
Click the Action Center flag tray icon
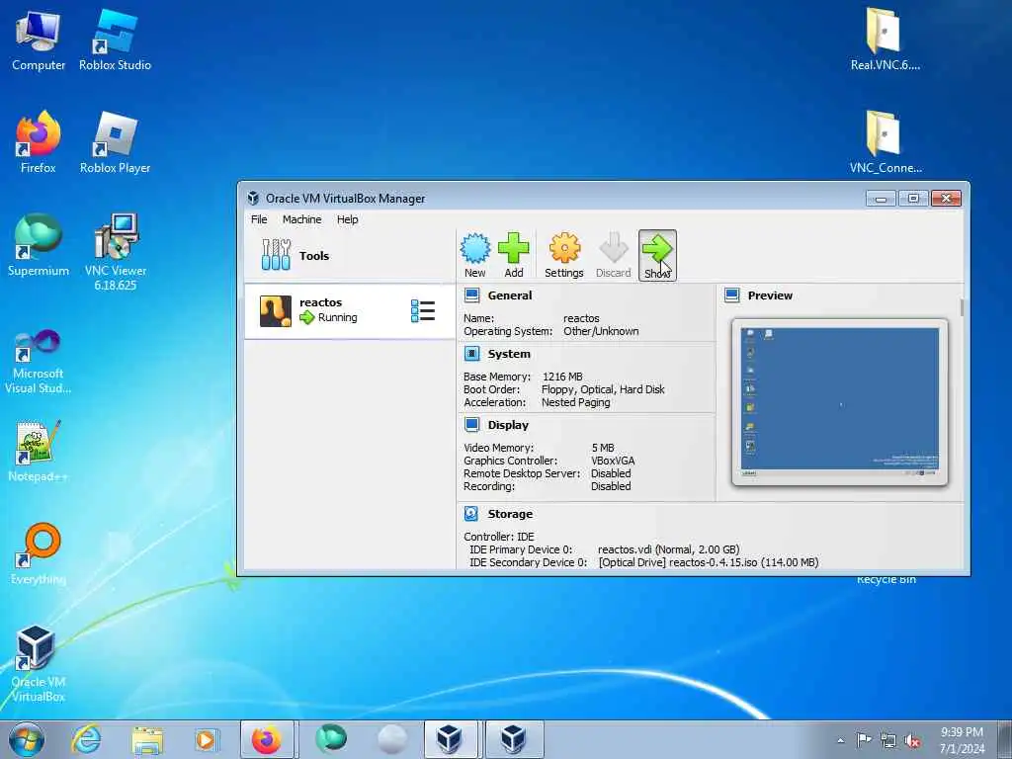pos(864,739)
